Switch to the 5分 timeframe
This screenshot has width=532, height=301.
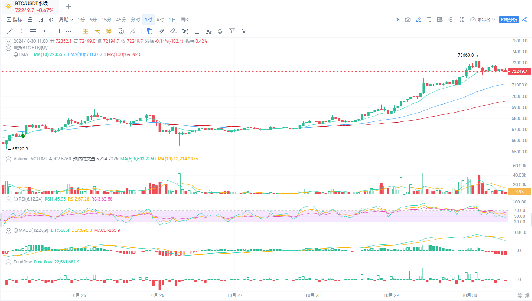click(x=93, y=20)
